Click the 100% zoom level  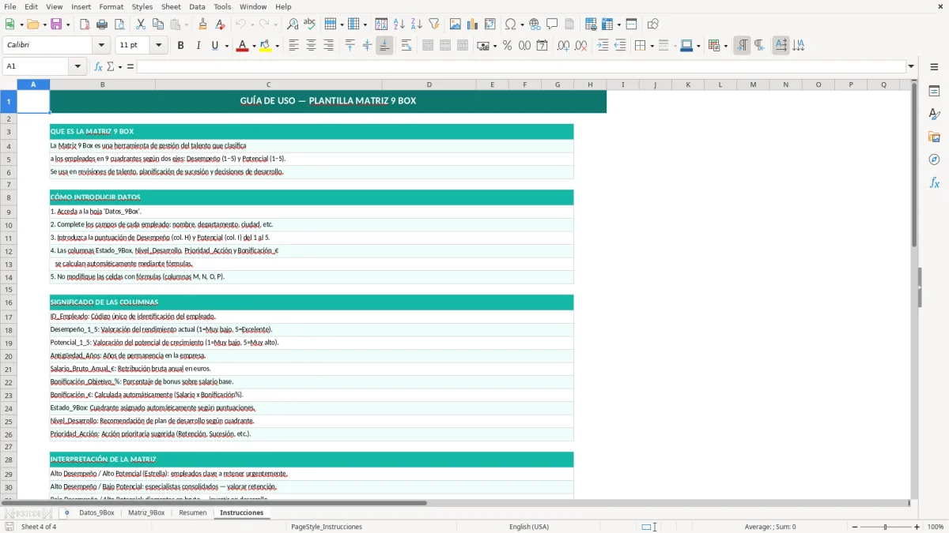(x=936, y=527)
